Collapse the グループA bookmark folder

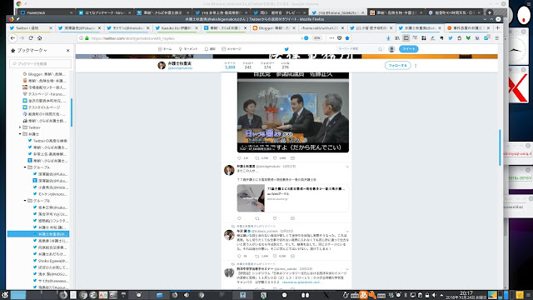[25, 167]
